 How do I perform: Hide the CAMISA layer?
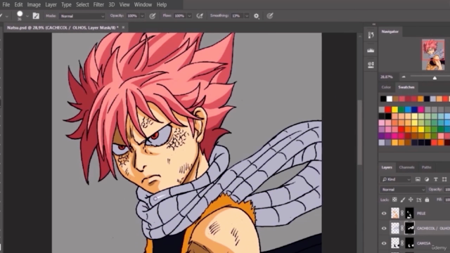click(384, 243)
